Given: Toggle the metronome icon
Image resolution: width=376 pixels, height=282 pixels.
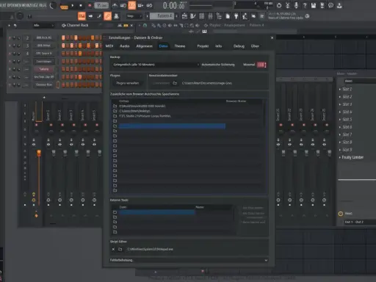Looking at the screenshot, I should tap(115, 5).
